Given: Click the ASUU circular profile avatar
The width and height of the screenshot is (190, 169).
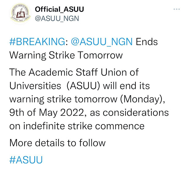Looking at the screenshot, I should coord(20,14).
